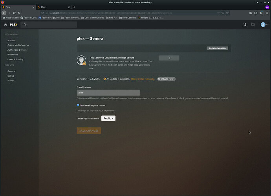Click the Plex search box

coord(49,25)
